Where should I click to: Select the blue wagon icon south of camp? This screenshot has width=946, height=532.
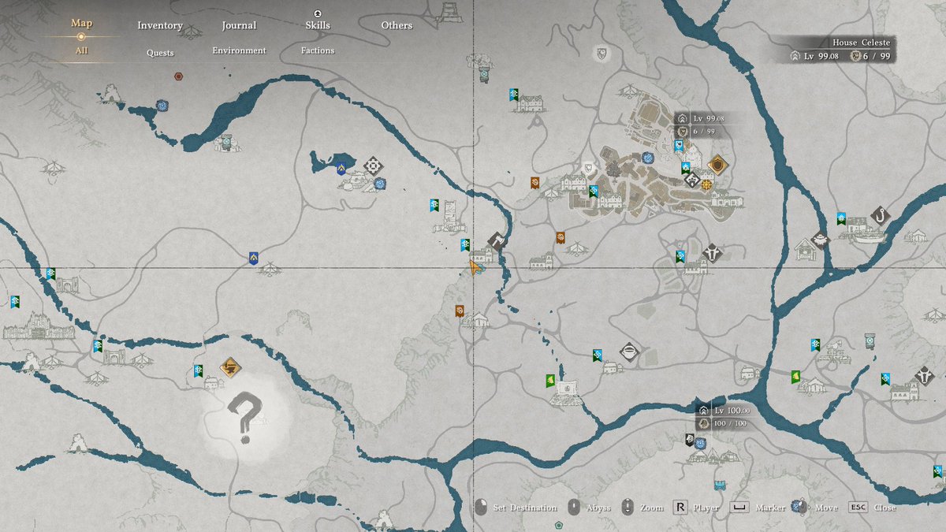(x=719, y=484)
